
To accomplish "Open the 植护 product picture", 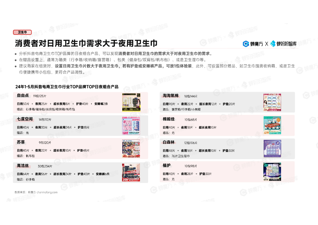I will [x=272, y=172].
